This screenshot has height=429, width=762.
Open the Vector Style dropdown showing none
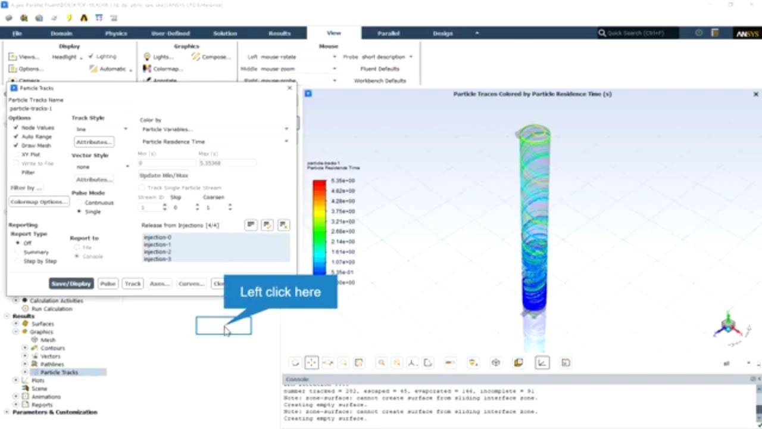[101, 167]
